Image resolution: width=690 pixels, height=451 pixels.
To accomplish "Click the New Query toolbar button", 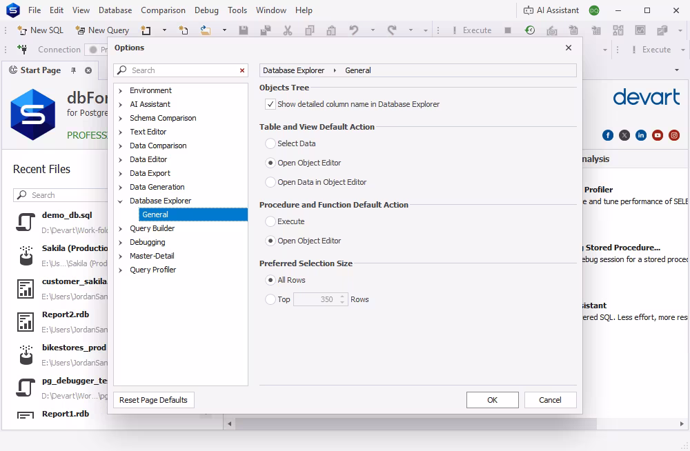I will point(102,30).
